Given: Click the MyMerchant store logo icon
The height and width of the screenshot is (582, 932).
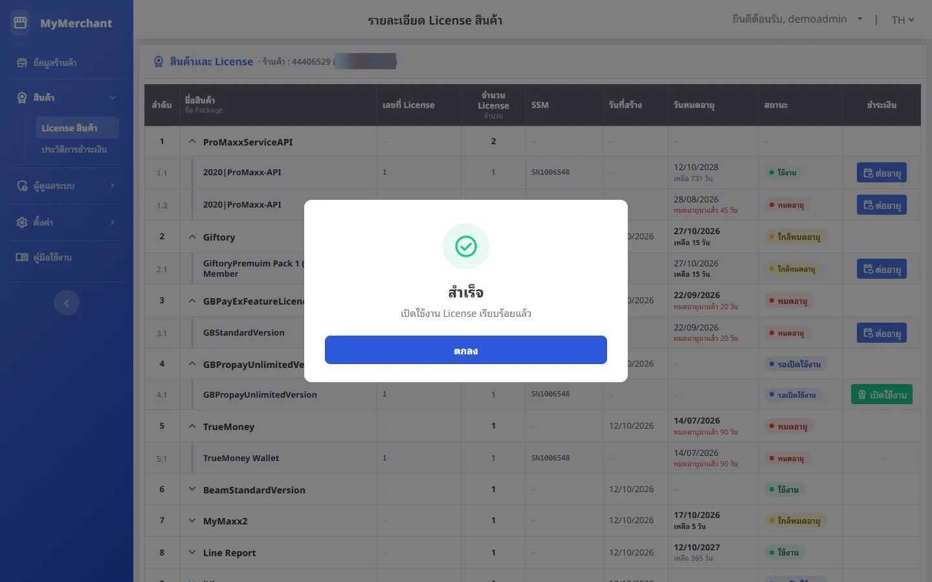Looking at the screenshot, I should [x=20, y=23].
